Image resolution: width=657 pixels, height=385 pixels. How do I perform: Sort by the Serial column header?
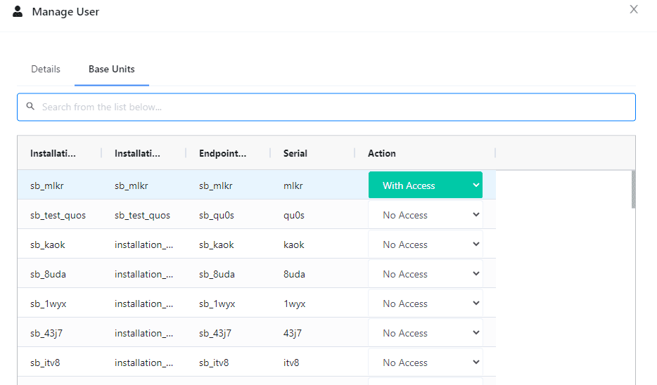coord(295,153)
